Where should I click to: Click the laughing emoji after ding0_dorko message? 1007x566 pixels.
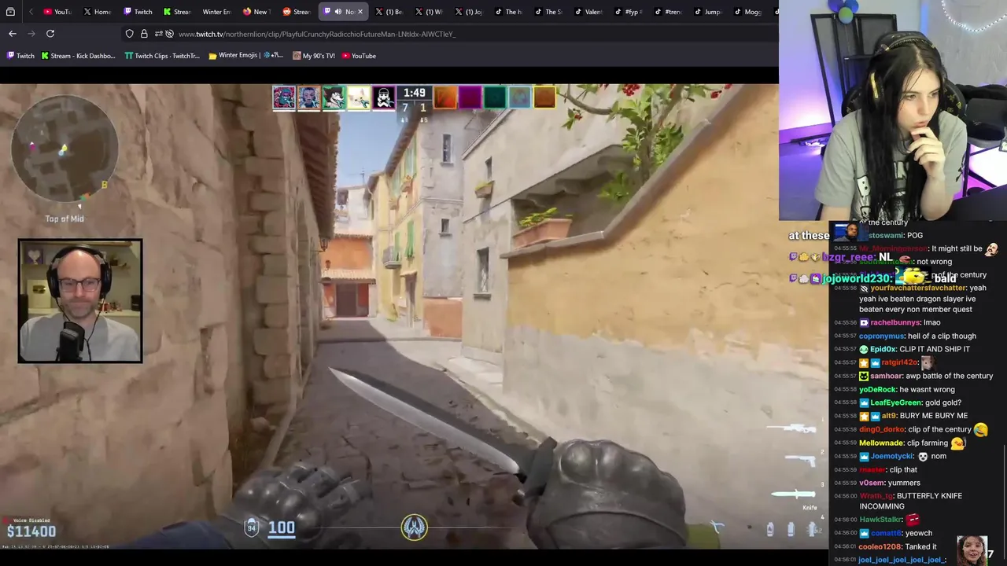(x=980, y=429)
